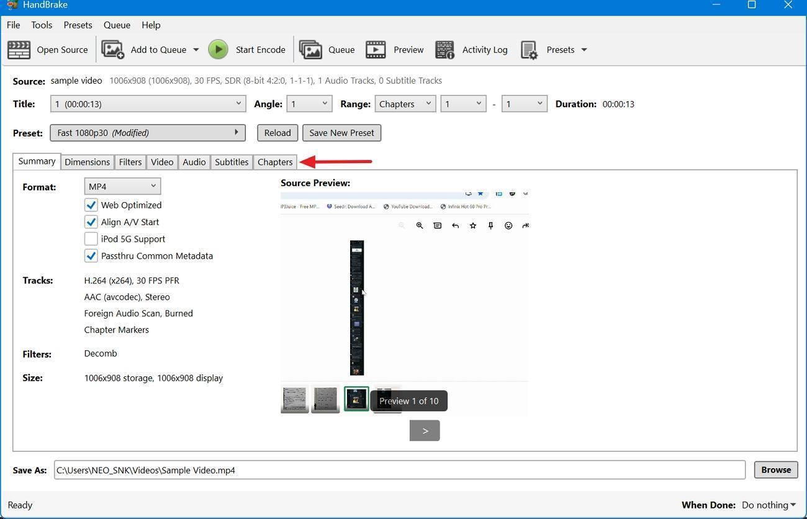807x519 pixels.
Task: Click the Save New Preset button
Action: click(x=341, y=132)
